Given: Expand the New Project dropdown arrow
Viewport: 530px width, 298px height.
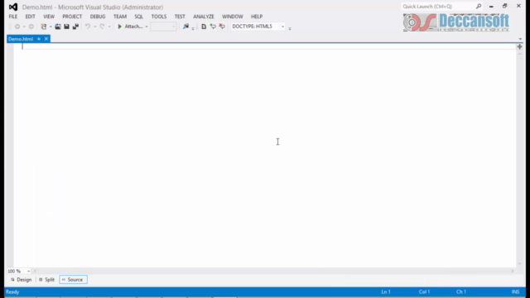Looking at the screenshot, I should click(51, 26).
